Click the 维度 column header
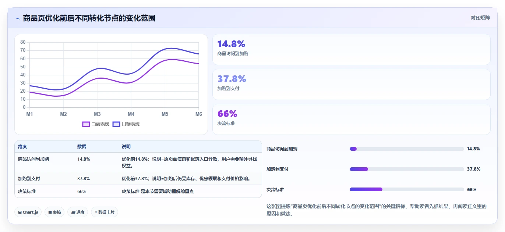 (x=22, y=147)
